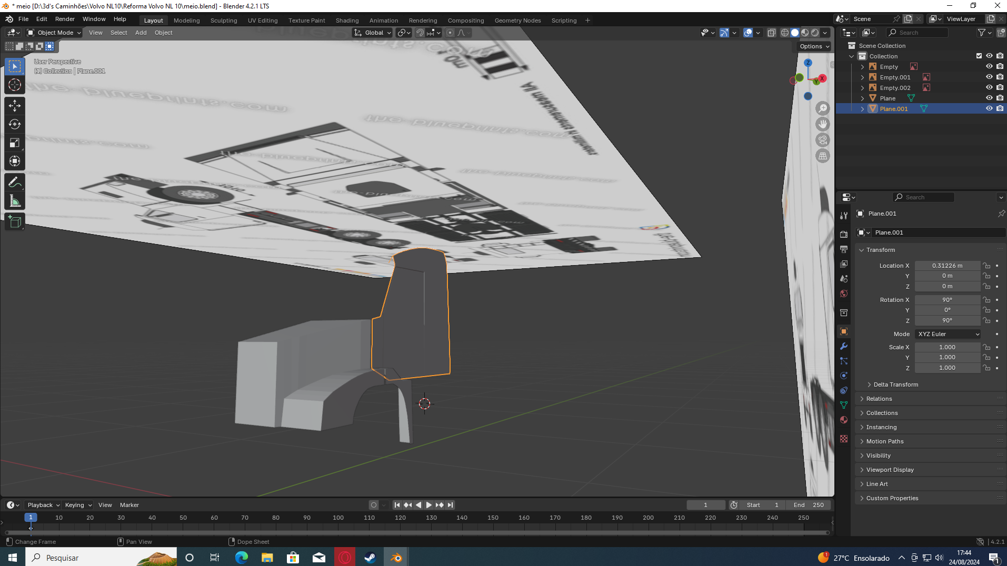
Task: Hide Empty.002 in viewport
Action: tap(989, 88)
